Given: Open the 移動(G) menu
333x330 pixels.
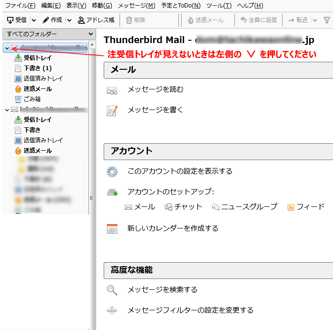Looking at the screenshot, I should click(102, 6).
